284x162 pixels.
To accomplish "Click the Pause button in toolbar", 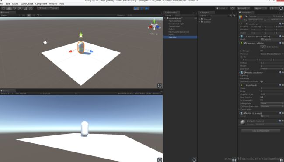I will [142, 8].
